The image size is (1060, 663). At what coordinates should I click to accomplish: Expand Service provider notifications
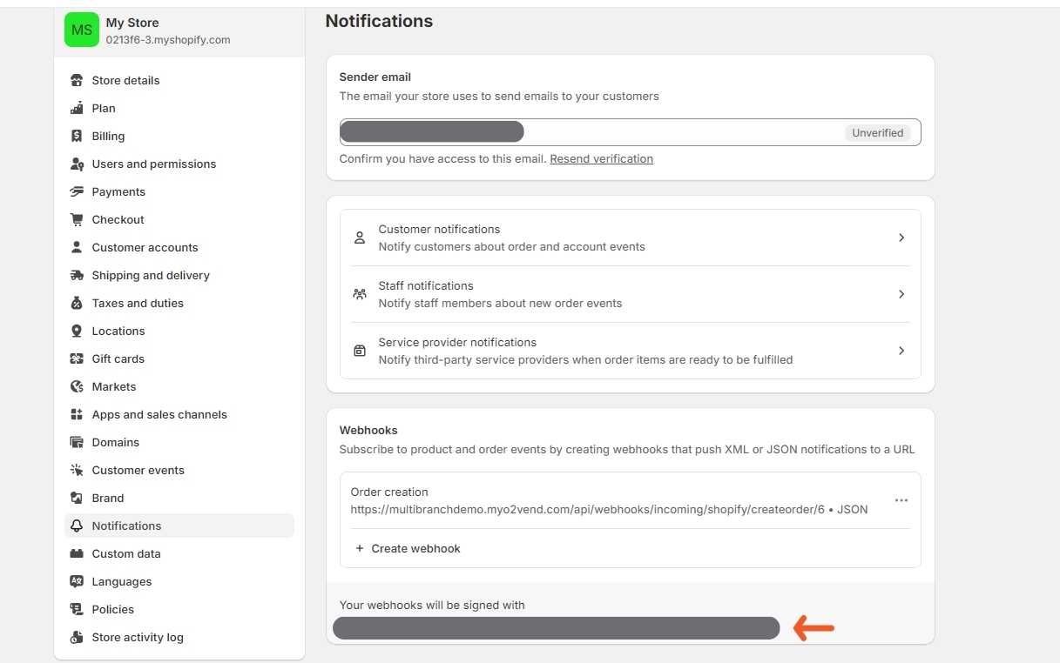tap(901, 350)
